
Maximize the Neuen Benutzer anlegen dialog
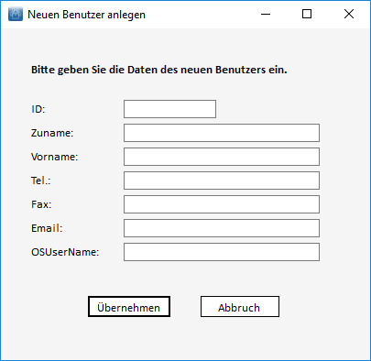pos(307,14)
